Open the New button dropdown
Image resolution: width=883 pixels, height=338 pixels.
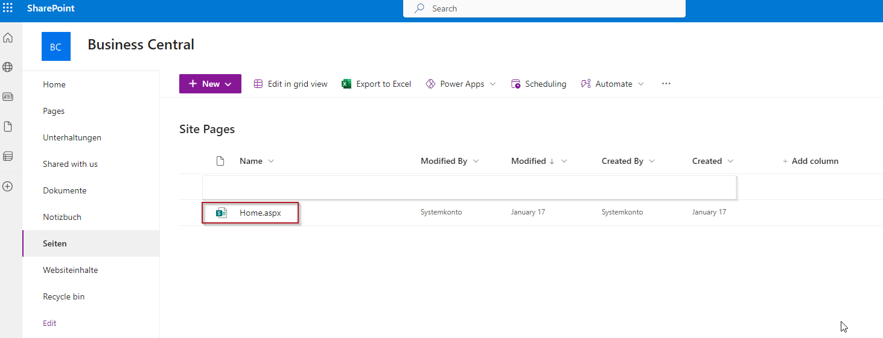(210, 84)
